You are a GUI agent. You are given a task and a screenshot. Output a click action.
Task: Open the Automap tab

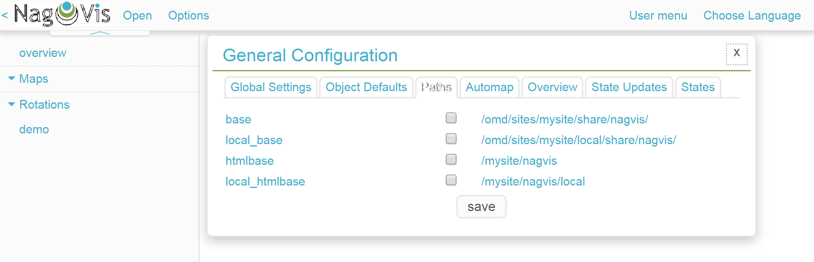pos(490,87)
